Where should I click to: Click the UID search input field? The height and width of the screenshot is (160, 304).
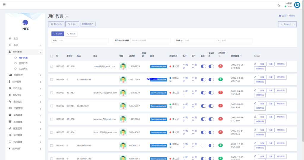coord(83,41)
